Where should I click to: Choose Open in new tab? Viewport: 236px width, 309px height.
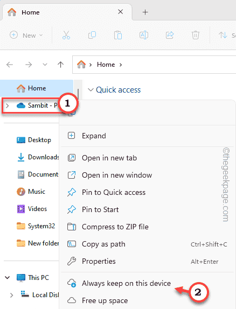[x=147, y=158]
